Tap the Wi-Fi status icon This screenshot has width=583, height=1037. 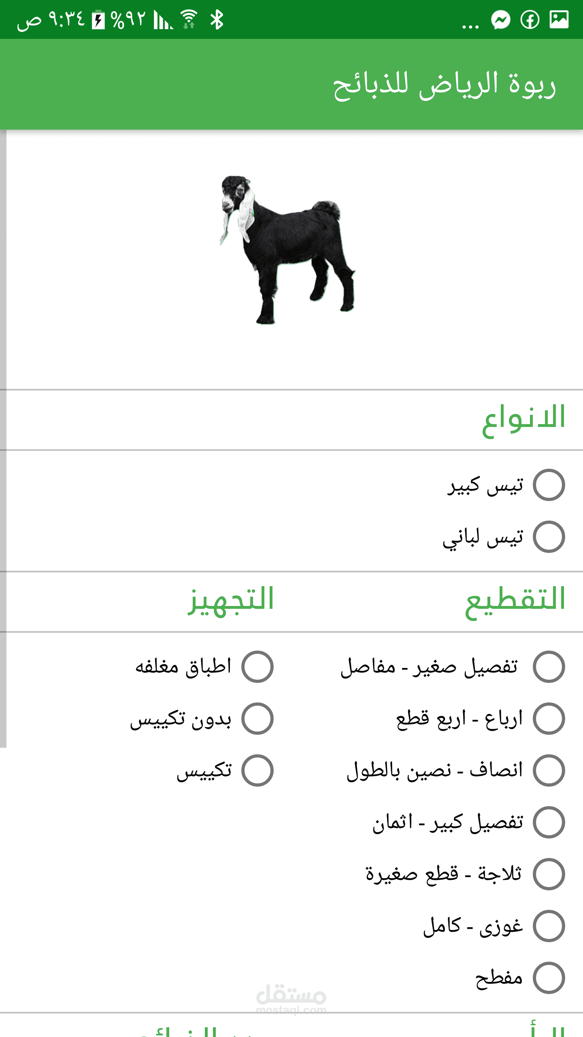click(189, 20)
